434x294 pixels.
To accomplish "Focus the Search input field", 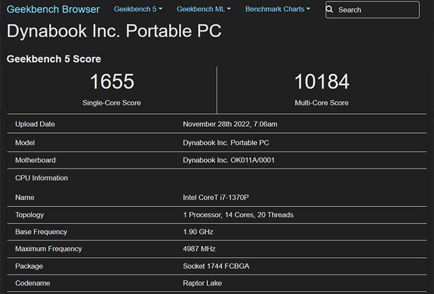I will click(x=373, y=10).
